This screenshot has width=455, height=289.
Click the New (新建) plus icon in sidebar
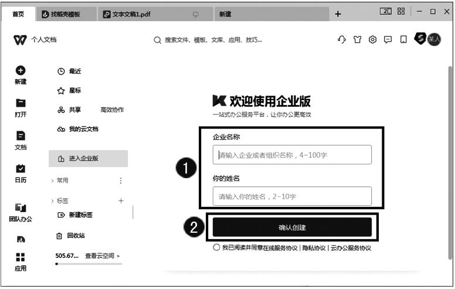20,70
